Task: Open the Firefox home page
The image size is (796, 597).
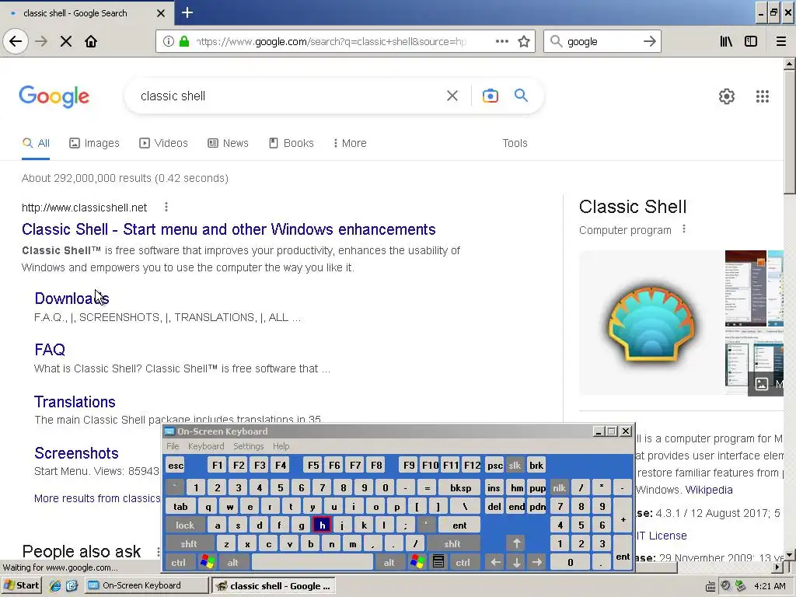Action: [x=91, y=41]
